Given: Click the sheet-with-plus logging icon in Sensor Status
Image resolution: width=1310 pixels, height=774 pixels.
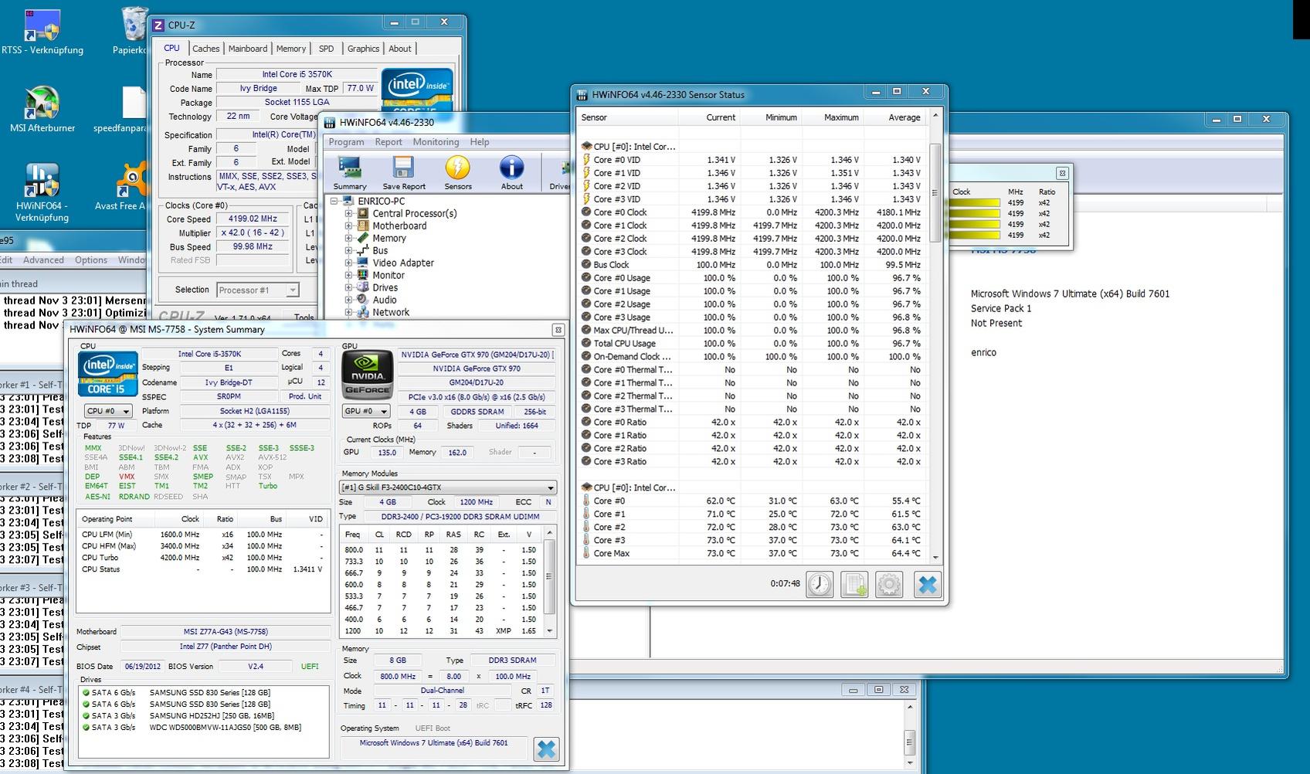Looking at the screenshot, I should 855,584.
